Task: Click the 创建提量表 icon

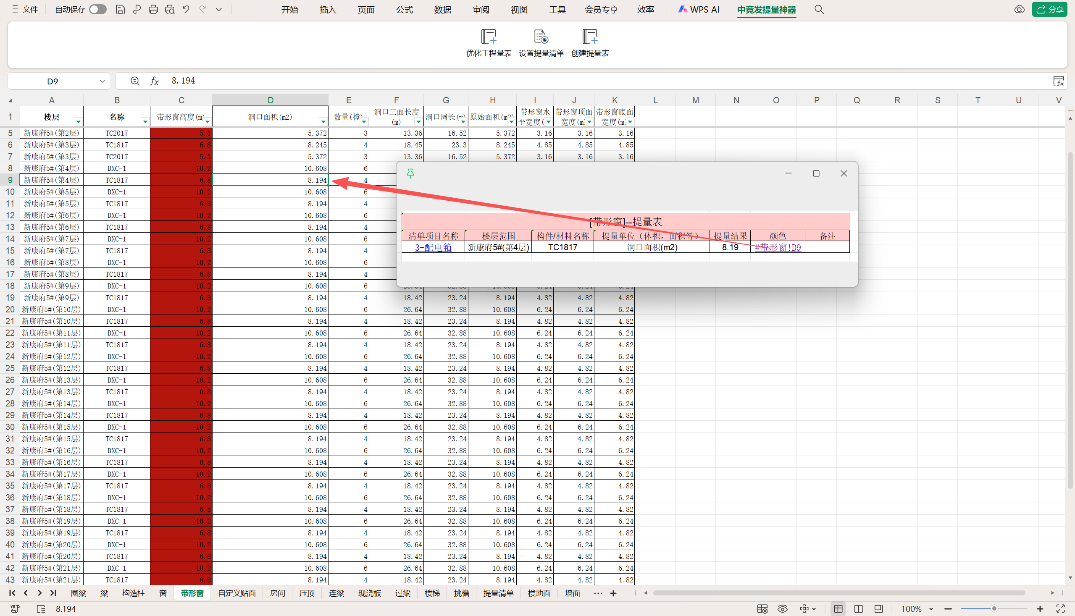Action: (x=589, y=37)
